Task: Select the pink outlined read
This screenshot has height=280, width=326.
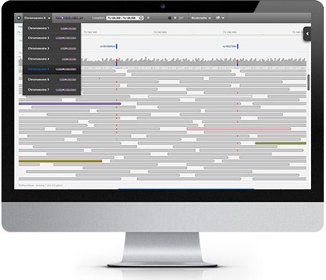Action: pos(239,129)
